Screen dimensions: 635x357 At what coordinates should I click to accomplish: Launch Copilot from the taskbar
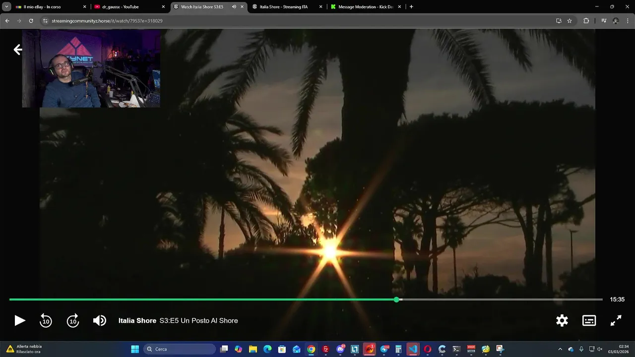coord(239,349)
